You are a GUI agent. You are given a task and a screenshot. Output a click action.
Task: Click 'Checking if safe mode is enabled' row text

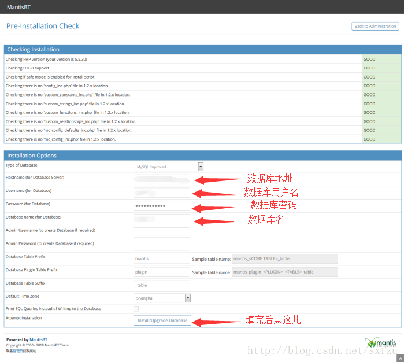[50, 77]
